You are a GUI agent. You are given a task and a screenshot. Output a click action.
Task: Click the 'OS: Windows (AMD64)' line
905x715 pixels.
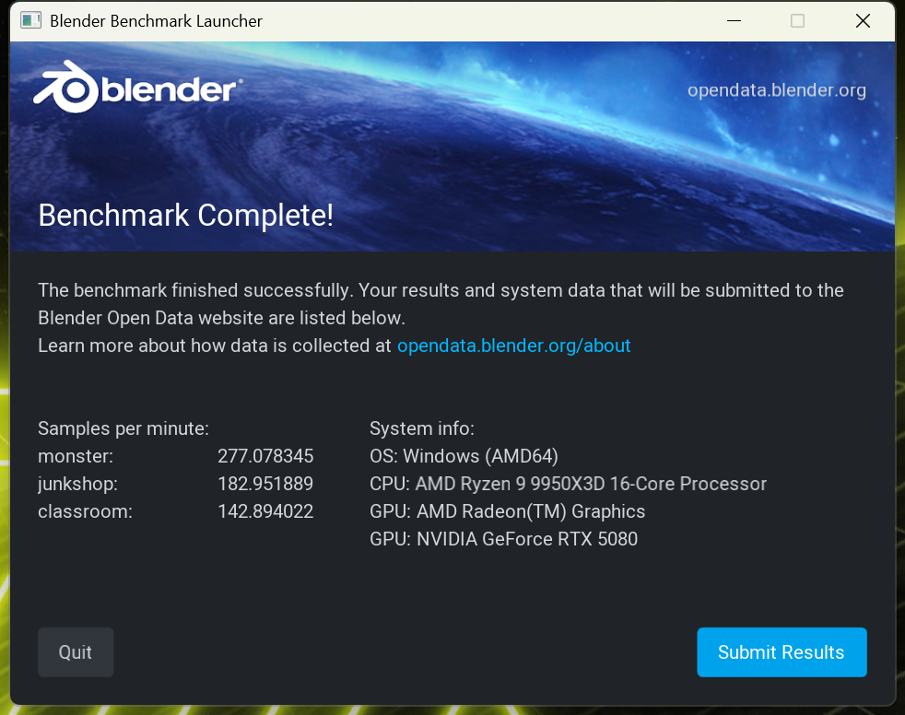point(464,456)
